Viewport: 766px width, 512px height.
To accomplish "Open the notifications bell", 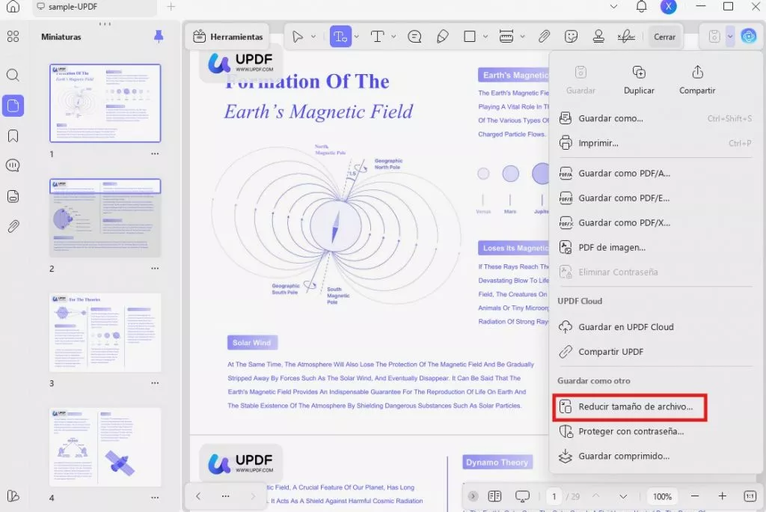I will pyautogui.click(x=641, y=6).
